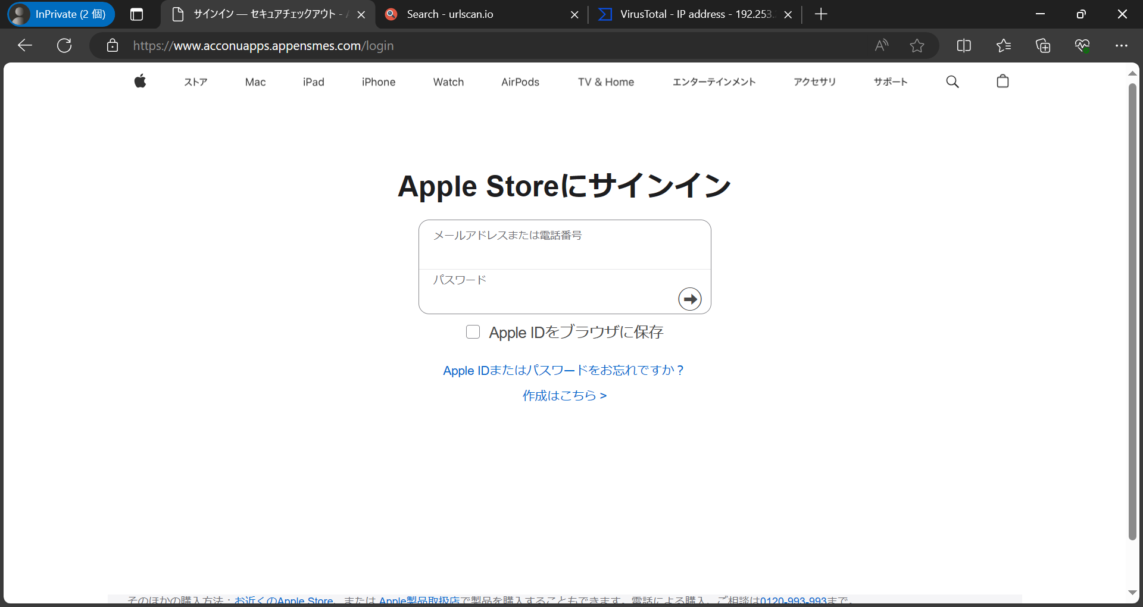This screenshot has height=607, width=1143.
Task: Check the Apple IDをブラウザに保存 checkbox
Action: (473, 332)
